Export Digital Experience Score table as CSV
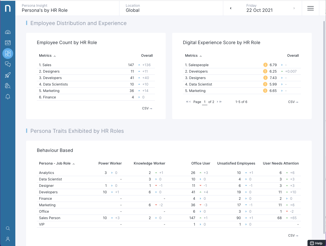 click(x=293, y=102)
